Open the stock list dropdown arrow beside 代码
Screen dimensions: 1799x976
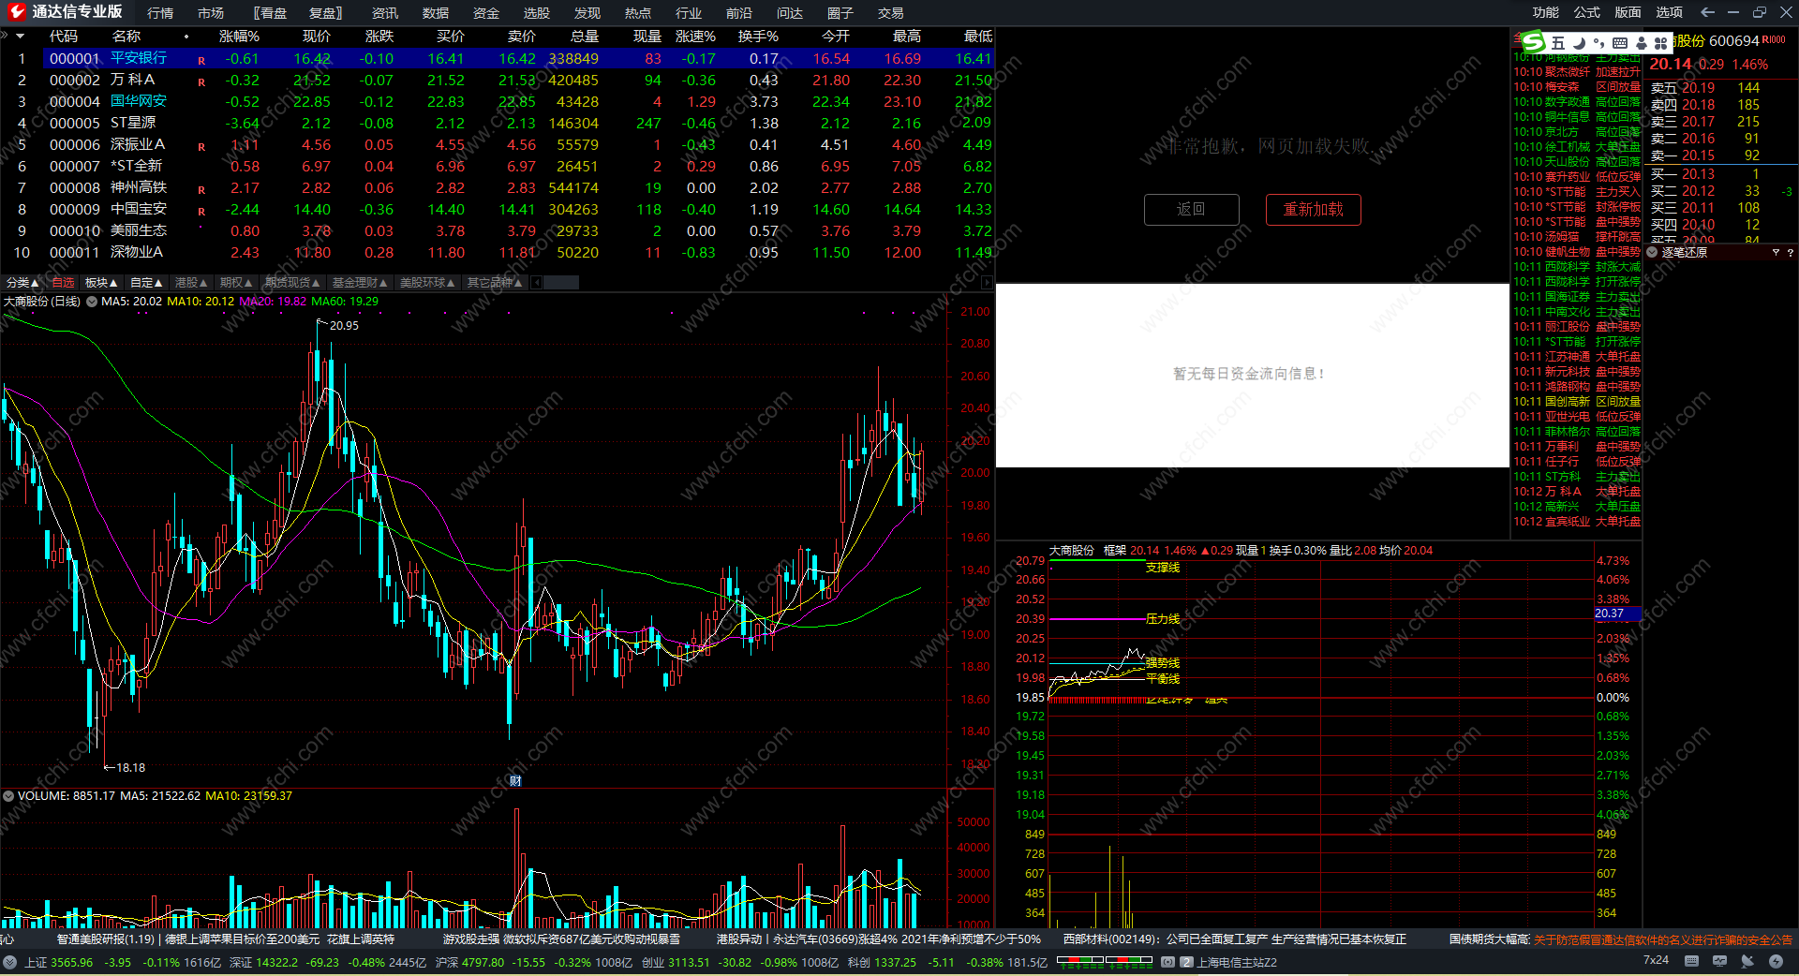[20, 37]
